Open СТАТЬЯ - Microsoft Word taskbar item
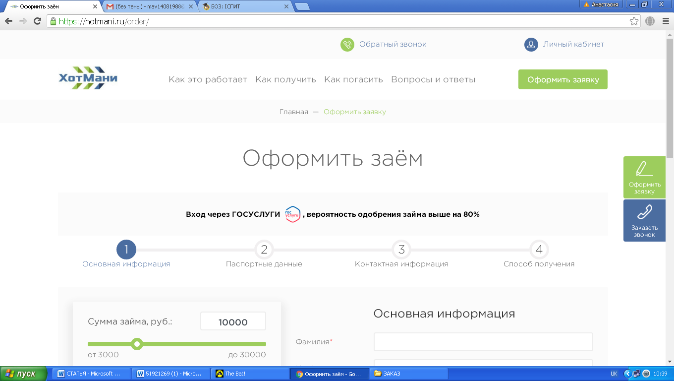The height and width of the screenshot is (381, 674). [x=92, y=374]
